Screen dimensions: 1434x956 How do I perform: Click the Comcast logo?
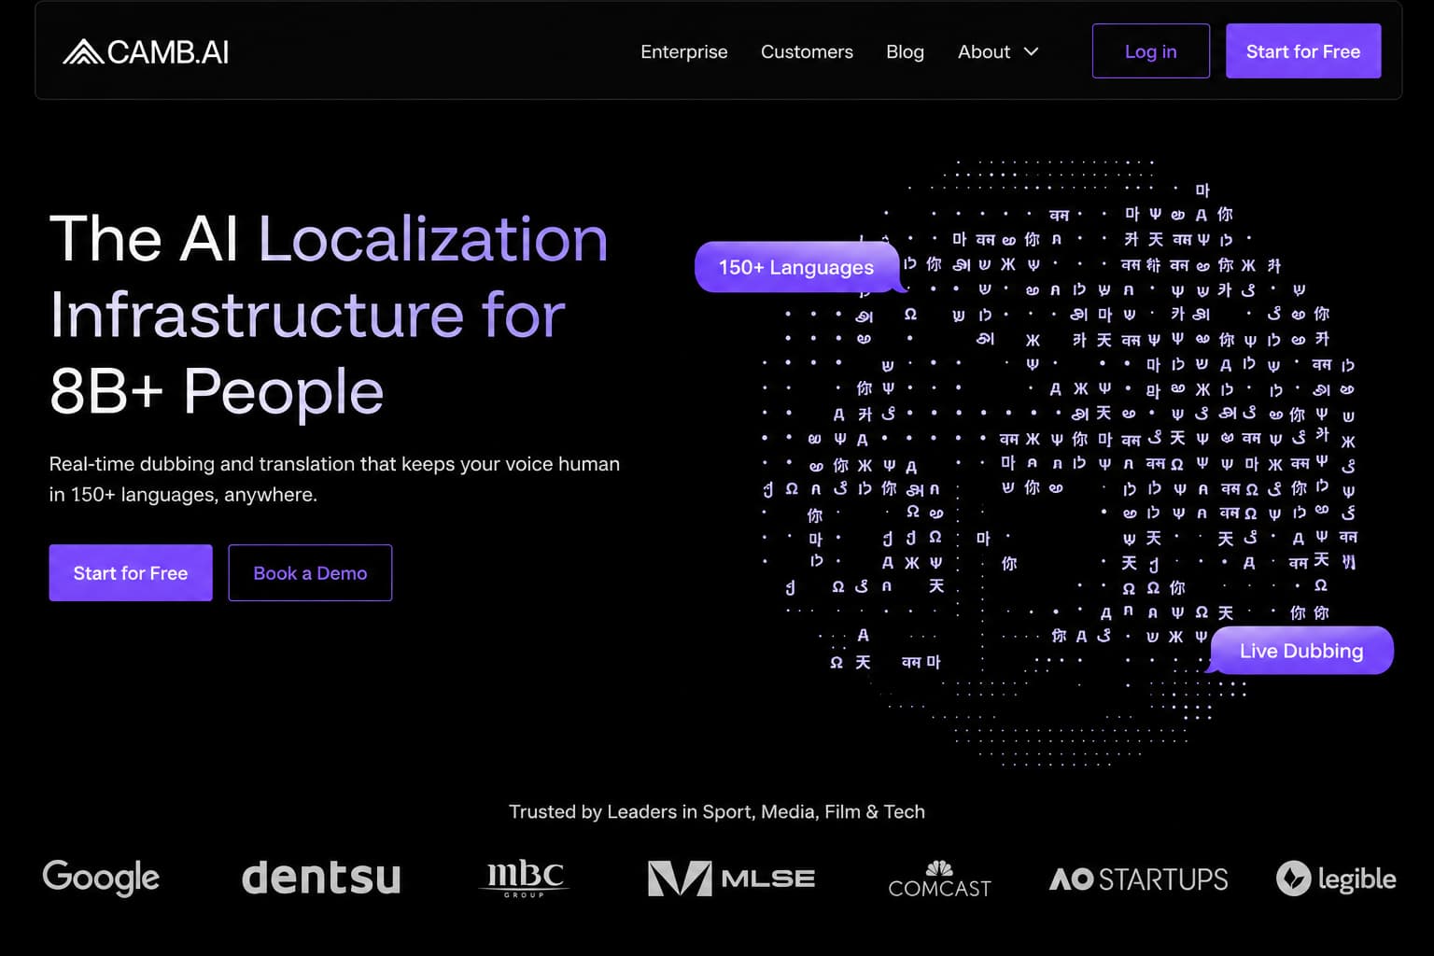[939, 879]
